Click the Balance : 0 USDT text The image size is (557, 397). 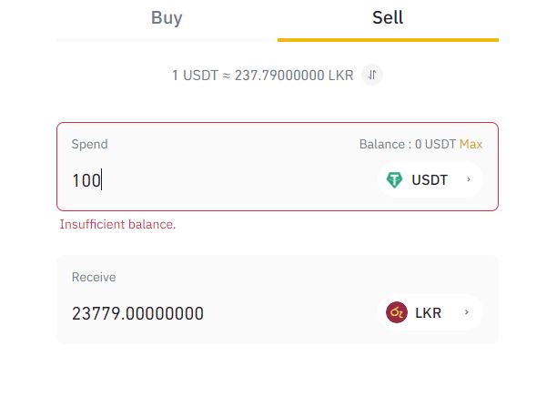408,144
